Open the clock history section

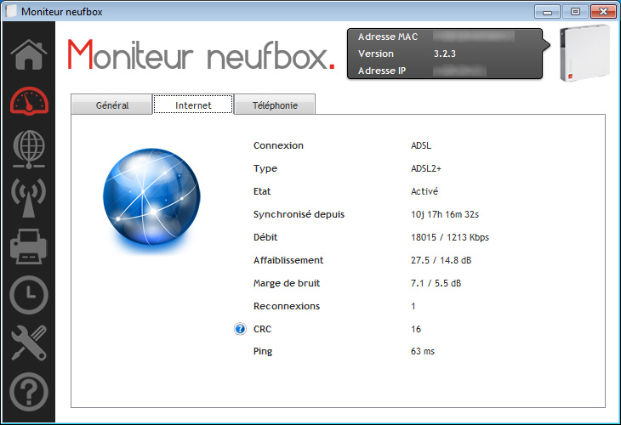coord(28,295)
